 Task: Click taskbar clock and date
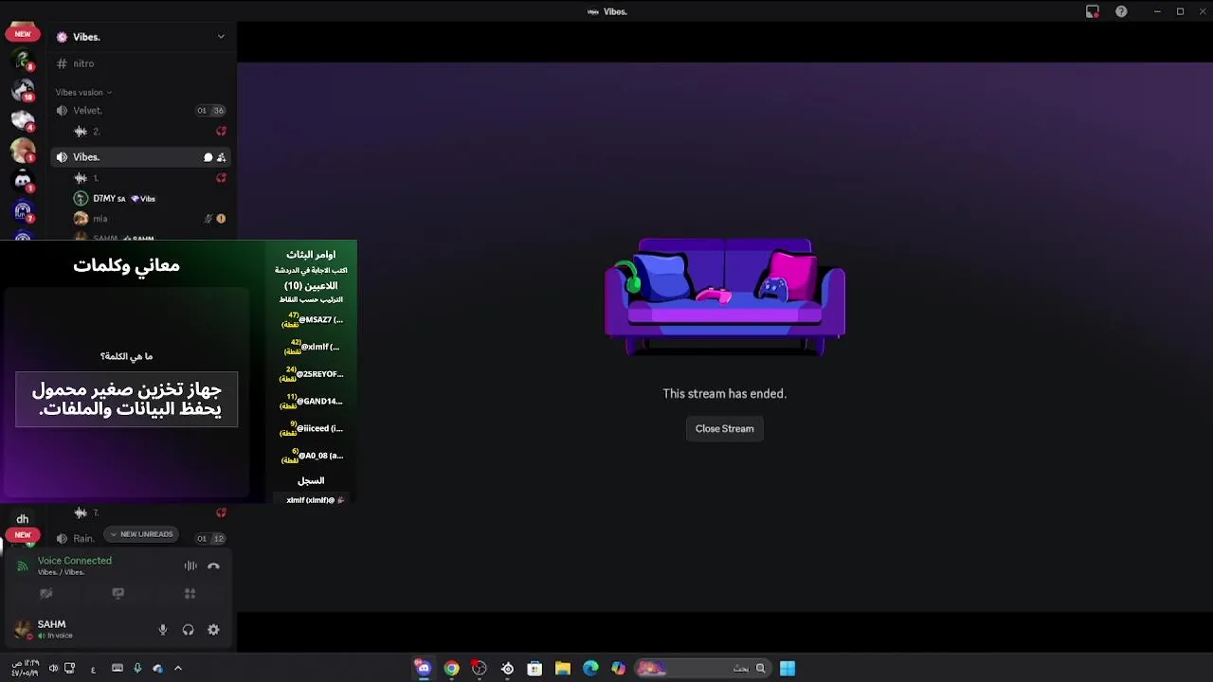[x=25, y=669]
